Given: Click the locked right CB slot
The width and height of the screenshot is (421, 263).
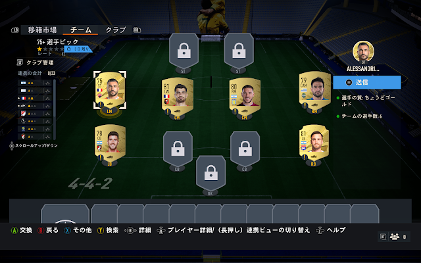Looking at the screenshot, I should pyautogui.click(x=245, y=149).
